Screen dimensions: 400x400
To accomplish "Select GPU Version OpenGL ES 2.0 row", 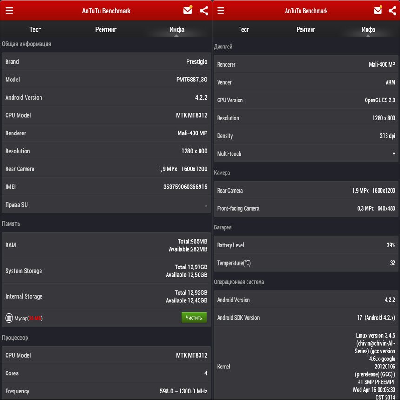I will click(306, 100).
